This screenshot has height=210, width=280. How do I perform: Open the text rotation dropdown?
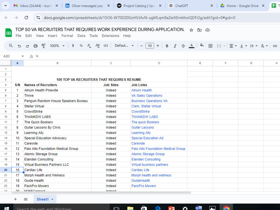[x=264, y=46]
